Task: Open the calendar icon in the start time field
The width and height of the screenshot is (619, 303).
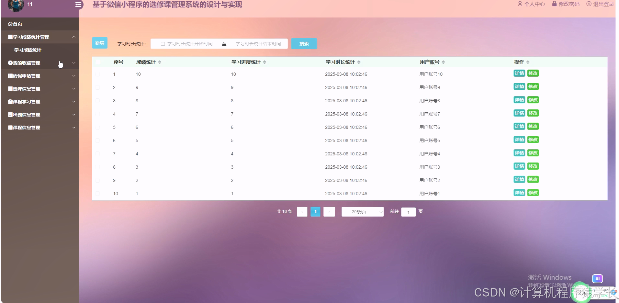Action: click(163, 43)
